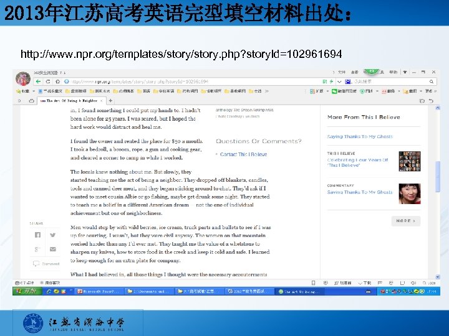Click the cloud icon left of the tab
The height and width of the screenshot is (336, 449).
point(32,101)
